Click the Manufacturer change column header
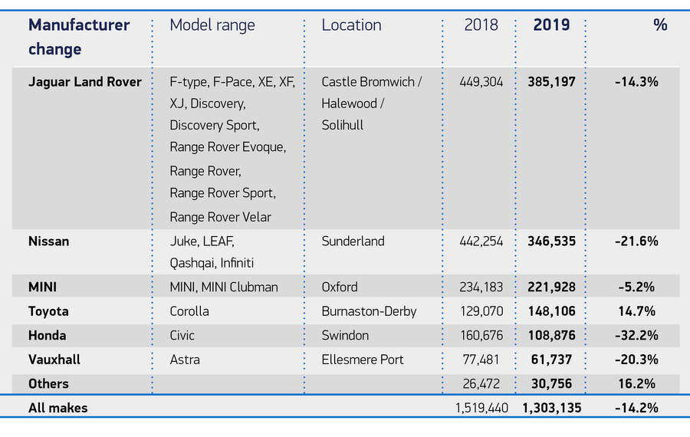Image resolution: width=690 pixels, height=437 pixels. point(79,37)
